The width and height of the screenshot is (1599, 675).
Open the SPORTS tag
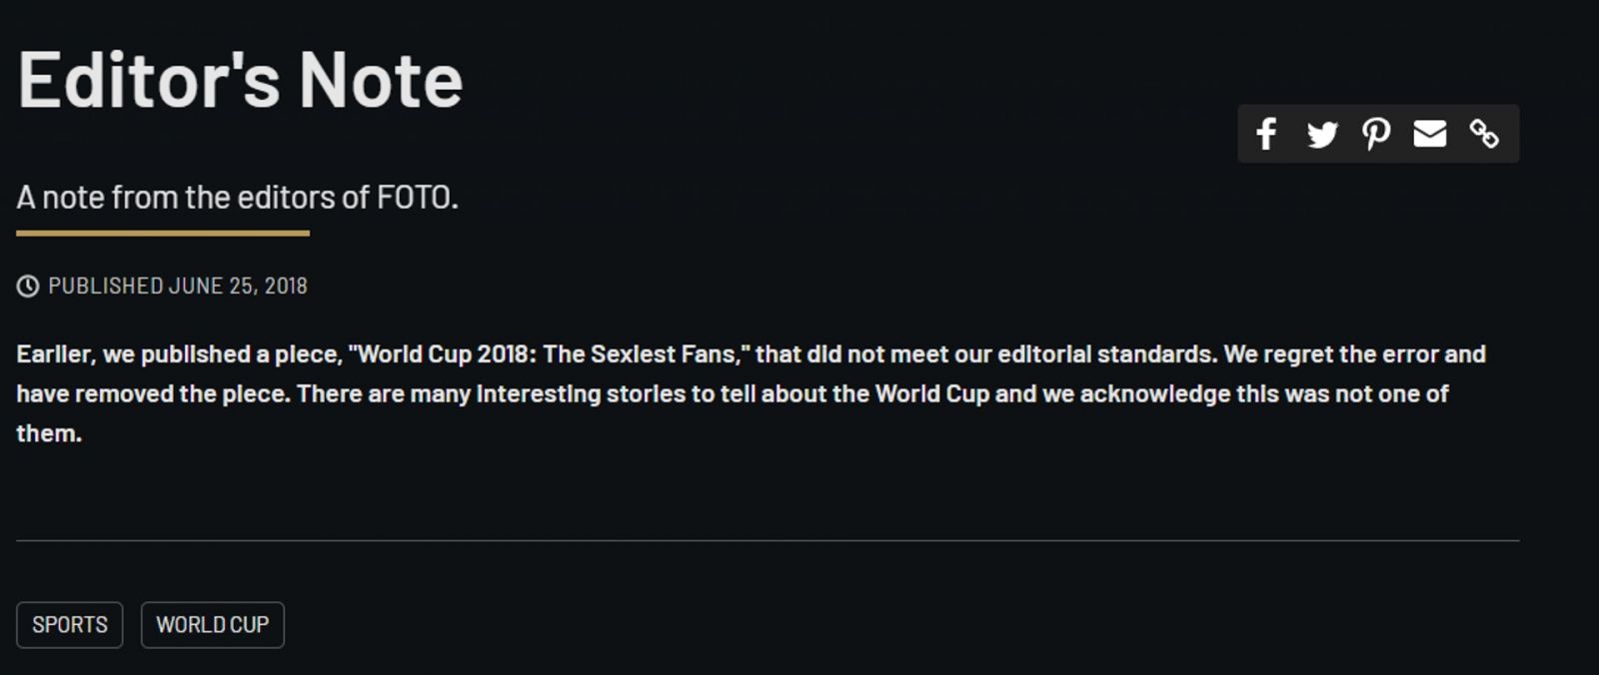pyautogui.click(x=70, y=625)
